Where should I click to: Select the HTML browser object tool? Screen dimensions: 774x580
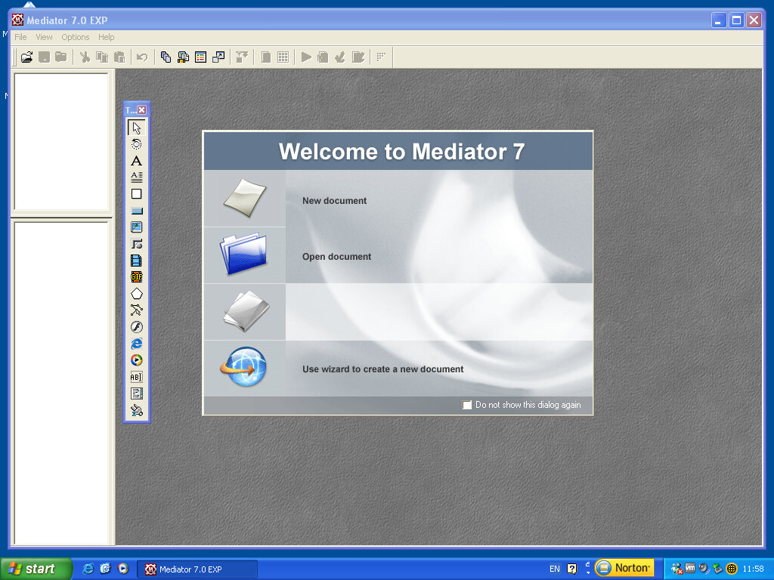coord(136,344)
